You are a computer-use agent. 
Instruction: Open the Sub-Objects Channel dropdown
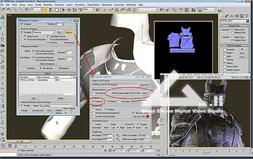pyautogui.click(x=70, y=59)
